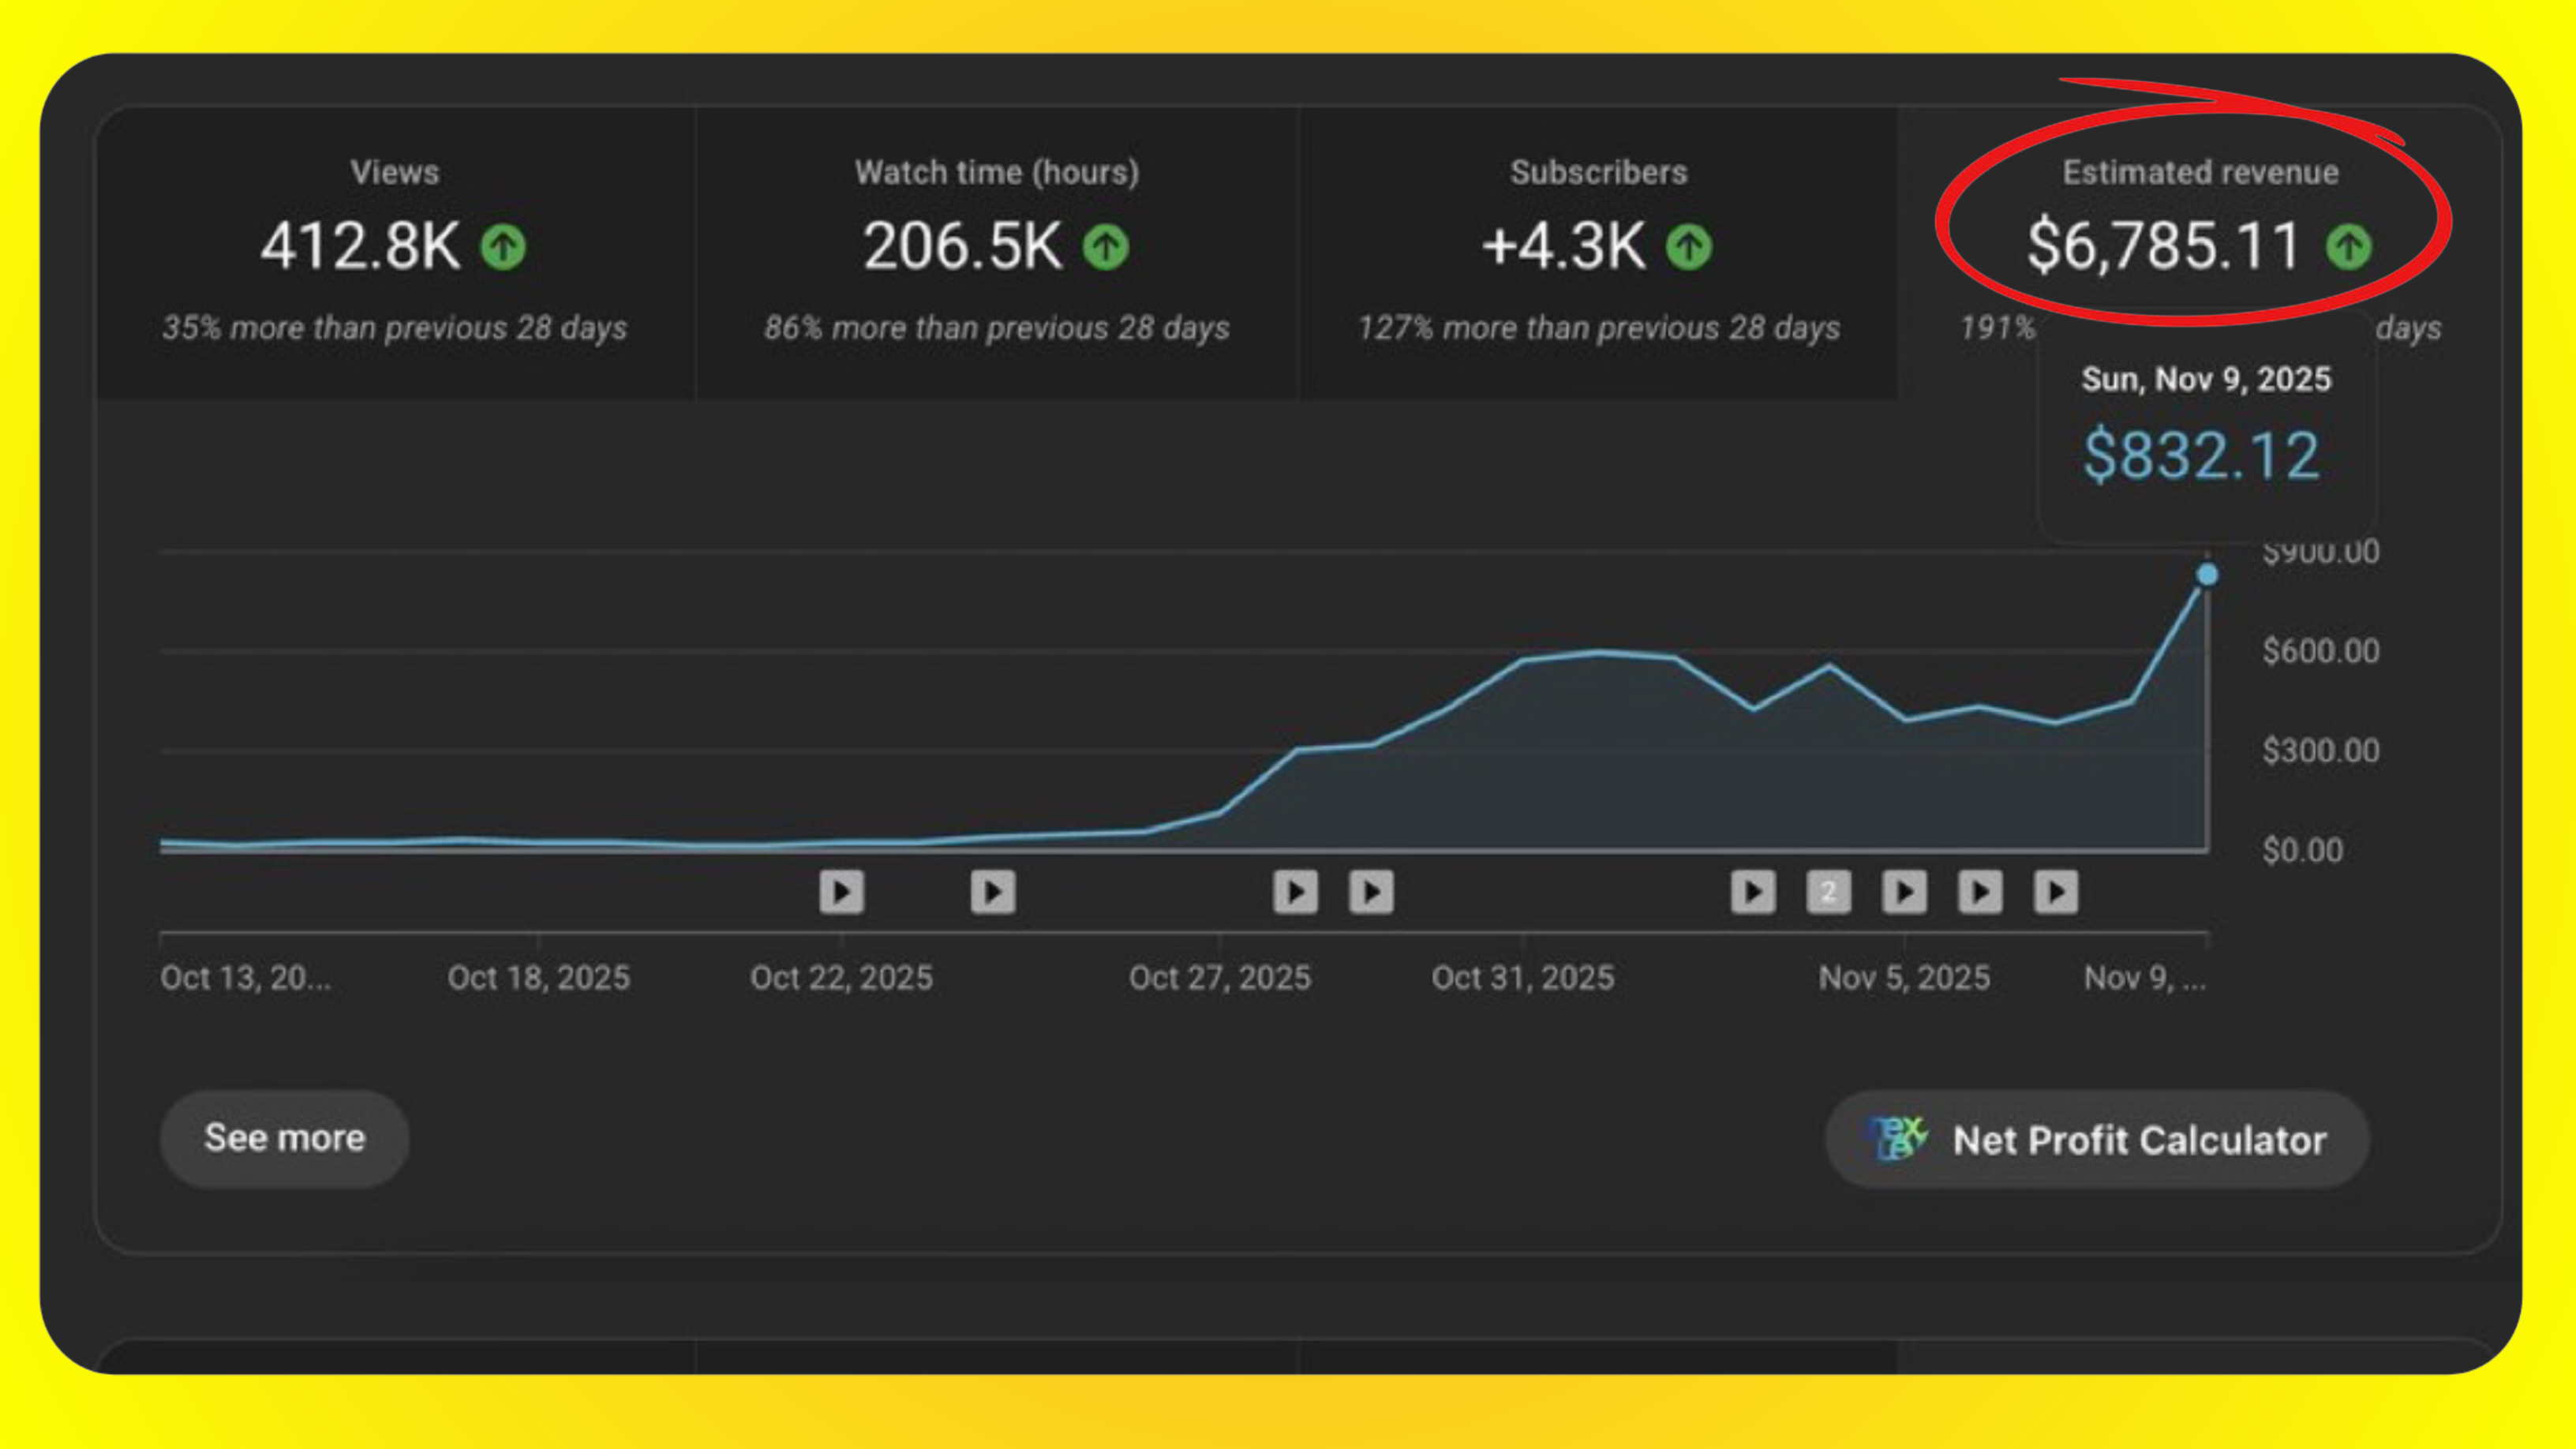Screen dimensions: 2576x1449
Task: Click the video marker before Oct 31
Action: [x=1371, y=891]
